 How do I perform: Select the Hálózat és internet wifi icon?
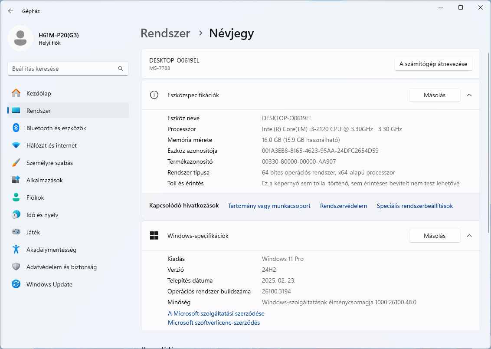pyautogui.click(x=16, y=145)
